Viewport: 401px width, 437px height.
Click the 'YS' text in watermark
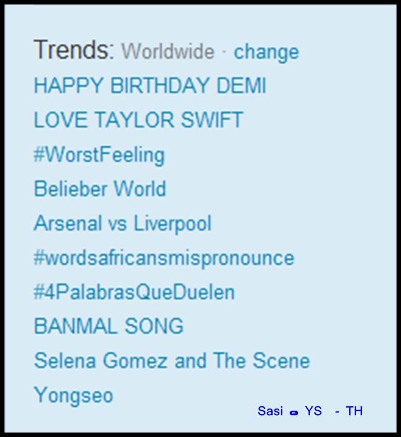coord(314,411)
